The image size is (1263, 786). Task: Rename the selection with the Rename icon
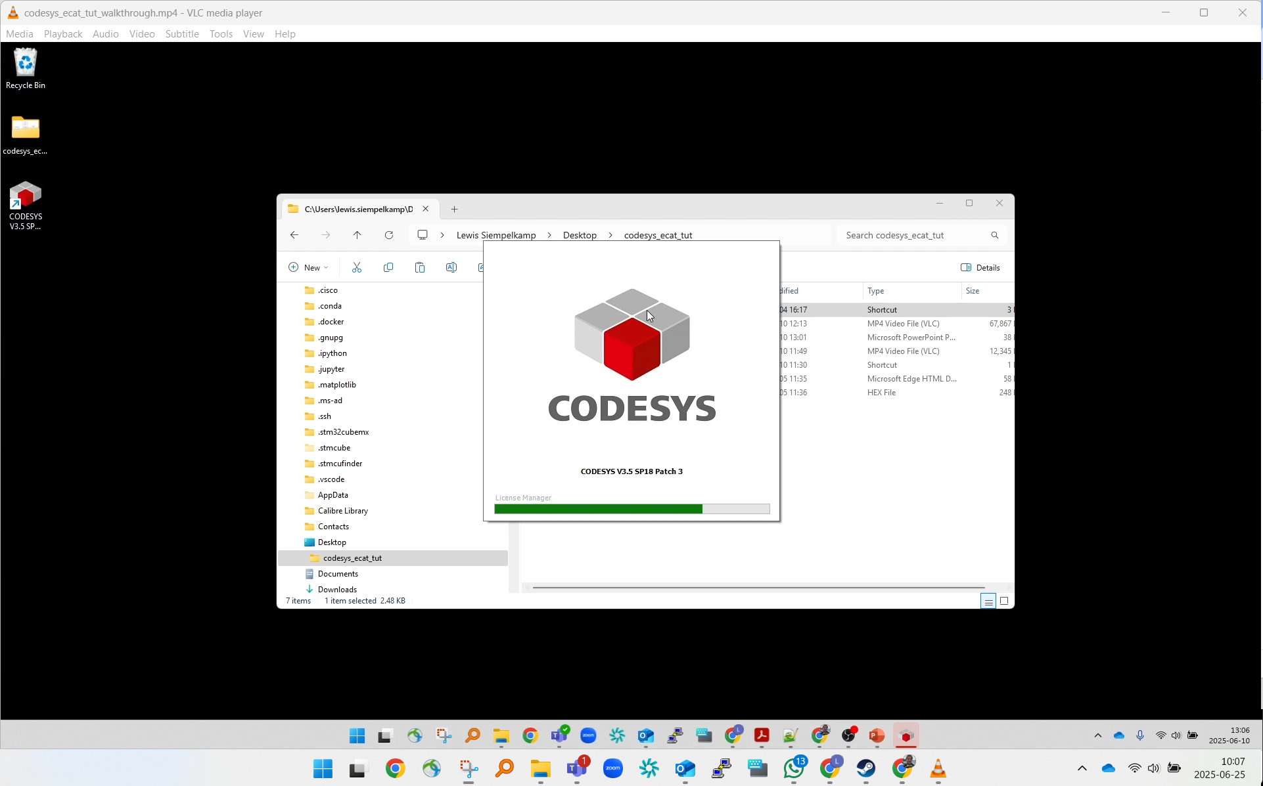[x=451, y=267]
